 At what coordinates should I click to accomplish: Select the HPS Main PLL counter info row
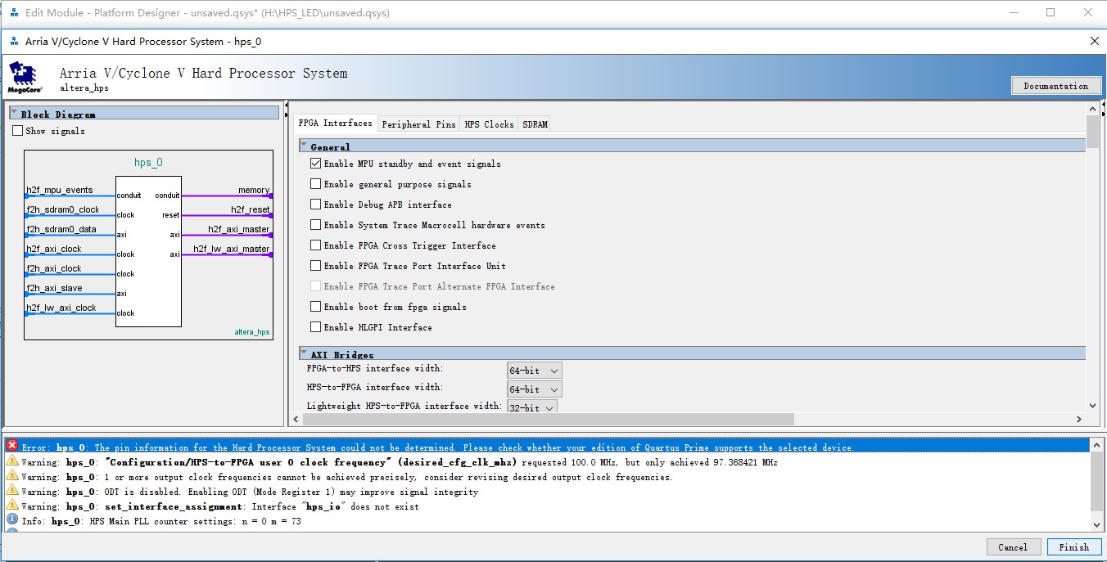click(547, 520)
